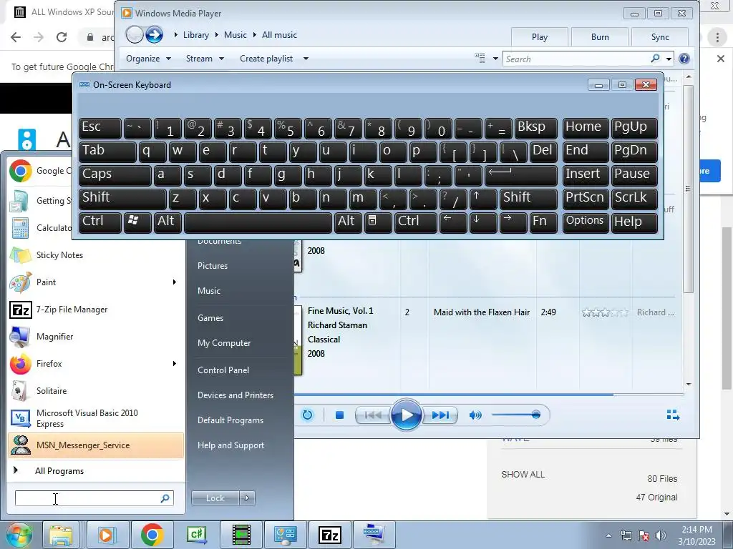Screen dimensions: 733x549
Task: Click the Start orb on taskbar
Action: [18, 535]
